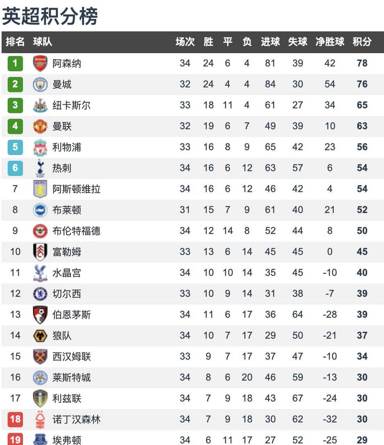Click the red rank 18 badge

tap(15, 419)
